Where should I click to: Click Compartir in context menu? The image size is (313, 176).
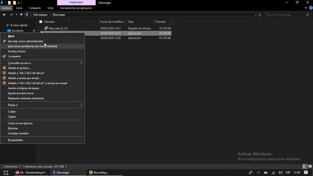(14, 56)
